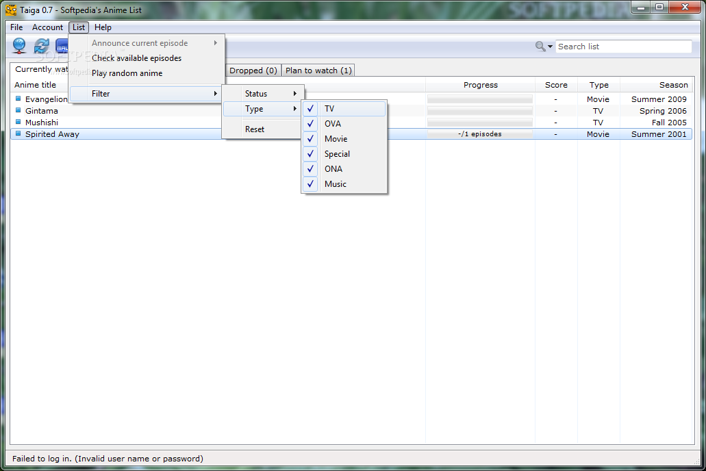Image resolution: width=706 pixels, height=471 pixels.
Task: Uncheck the Movie type filter
Action: click(344, 139)
